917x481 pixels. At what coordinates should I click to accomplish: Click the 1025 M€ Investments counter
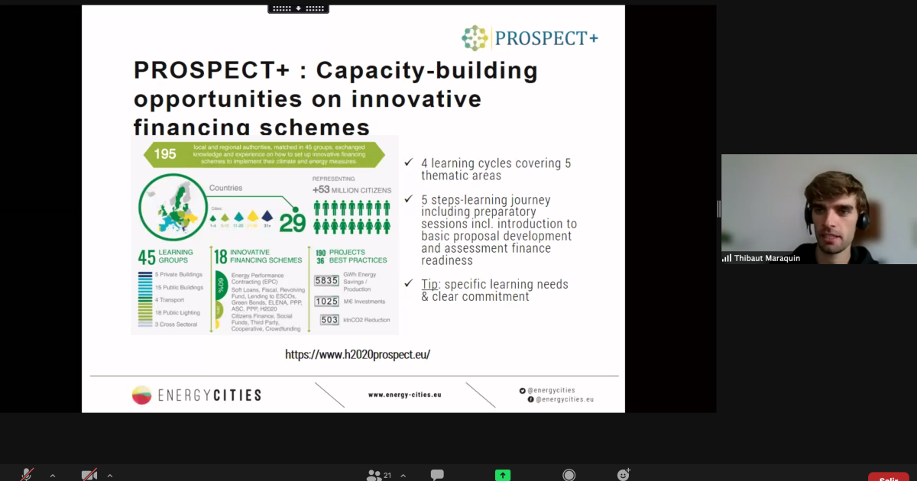pos(327,302)
